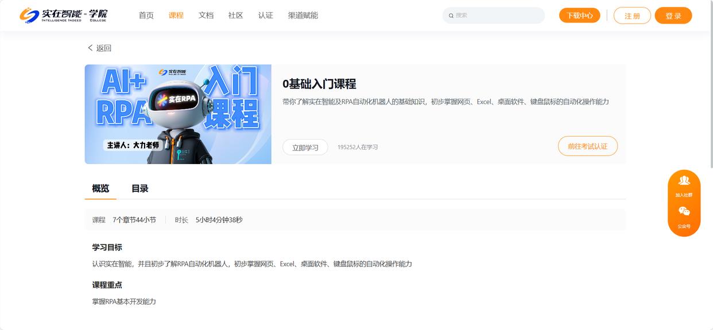Open the 首页 menu item

pos(146,15)
